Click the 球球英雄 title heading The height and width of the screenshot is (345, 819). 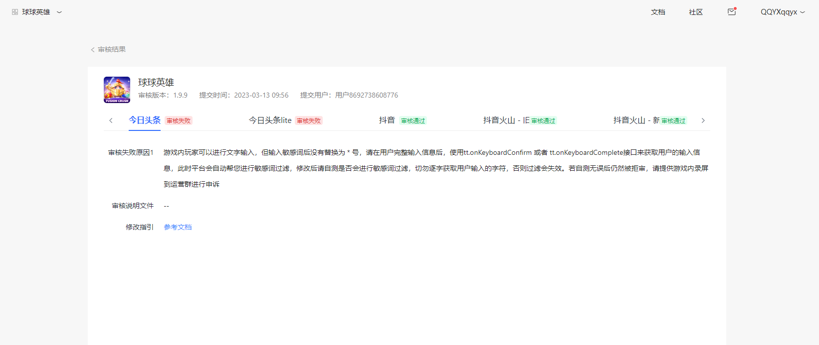[x=156, y=82]
